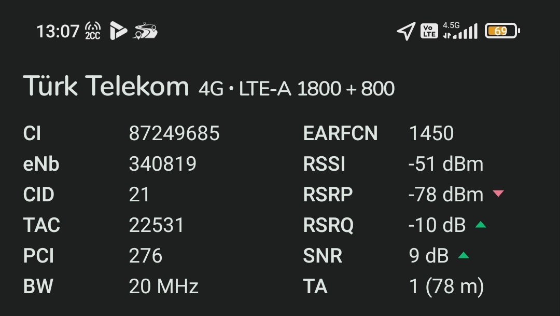The image size is (560, 316).
Task: Tap the status bar clock 13:07
Action: click(58, 31)
